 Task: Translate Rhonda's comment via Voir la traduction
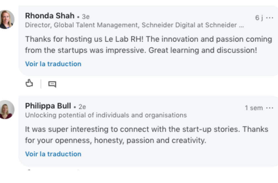pyautogui.click(x=53, y=64)
